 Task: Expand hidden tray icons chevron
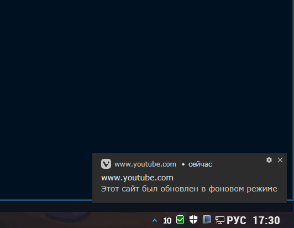(155, 220)
